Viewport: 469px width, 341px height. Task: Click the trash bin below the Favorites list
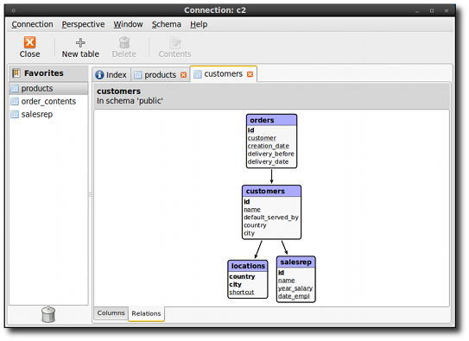(x=48, y=314)
